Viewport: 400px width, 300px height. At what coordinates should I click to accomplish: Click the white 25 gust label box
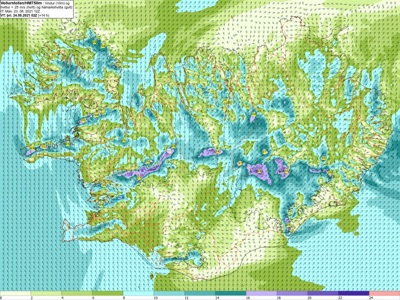coord(169,151)
